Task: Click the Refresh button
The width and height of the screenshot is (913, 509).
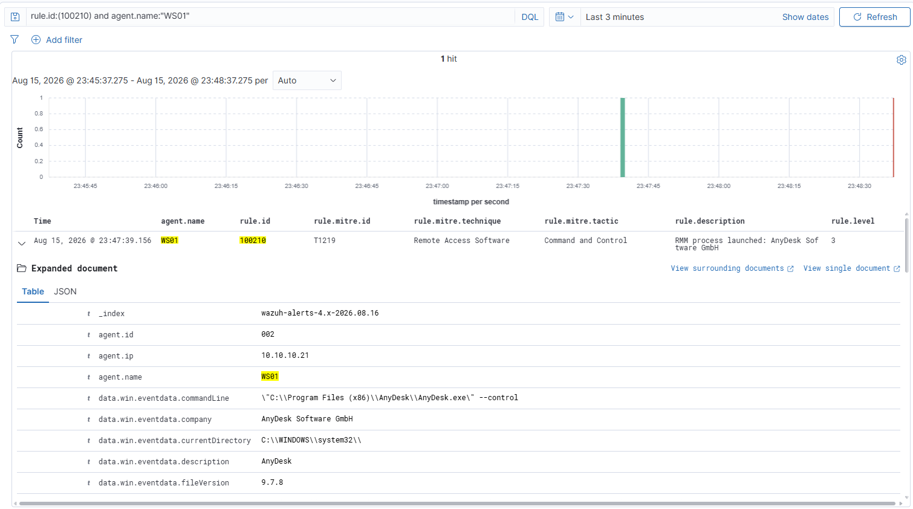Action: pos(874,17)
